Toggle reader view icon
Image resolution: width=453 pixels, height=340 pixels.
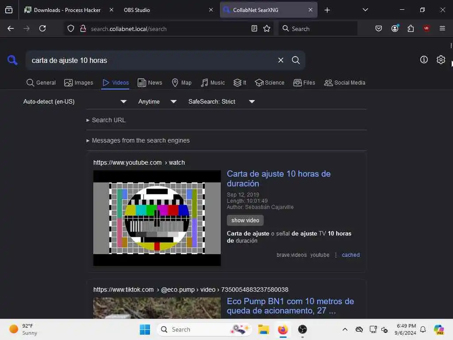coord(254,28)
